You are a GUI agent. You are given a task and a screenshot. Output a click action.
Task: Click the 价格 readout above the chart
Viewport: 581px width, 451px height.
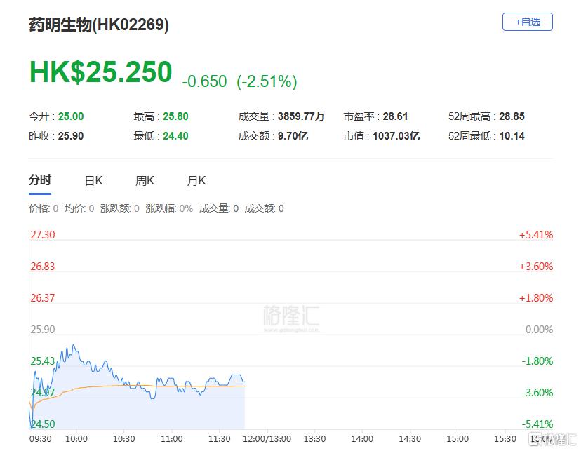click(x=44, y=208)
